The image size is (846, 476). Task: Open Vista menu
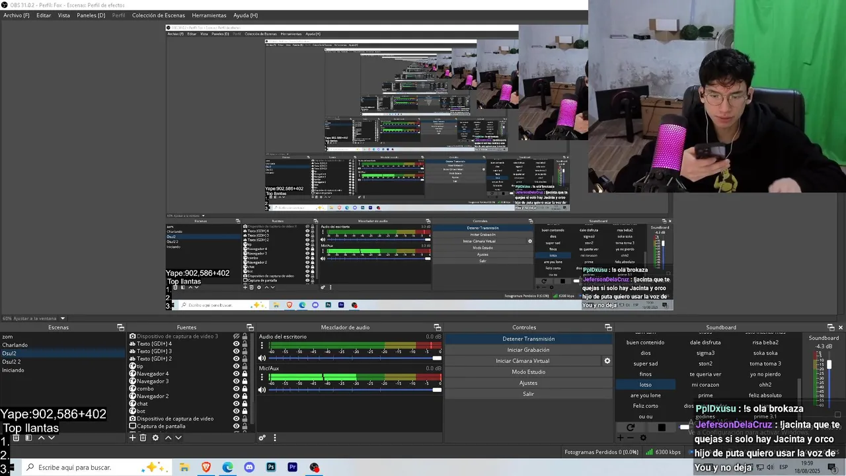tap(64, 15)
